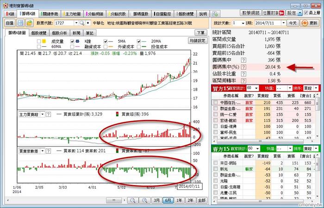Click the zoom-out magnifier below the chart
The height and width of the screenshot is (208, 324).
[133, 200]
